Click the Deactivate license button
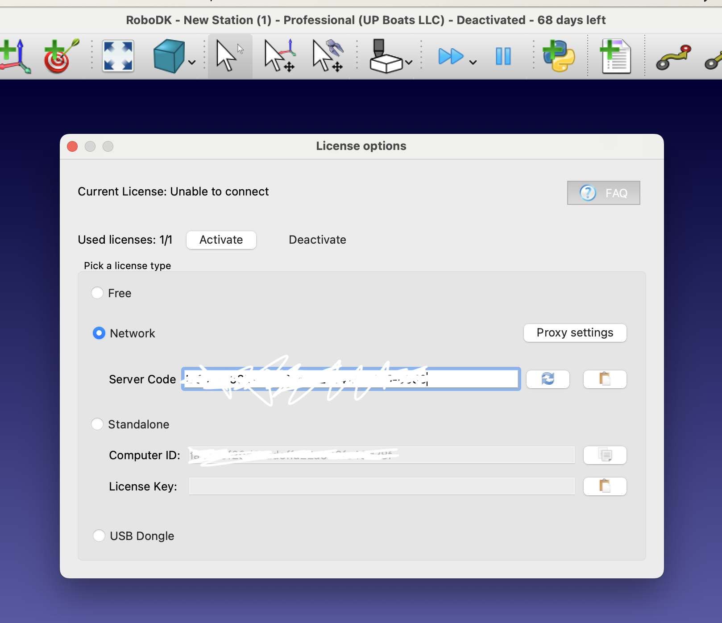 317,240
